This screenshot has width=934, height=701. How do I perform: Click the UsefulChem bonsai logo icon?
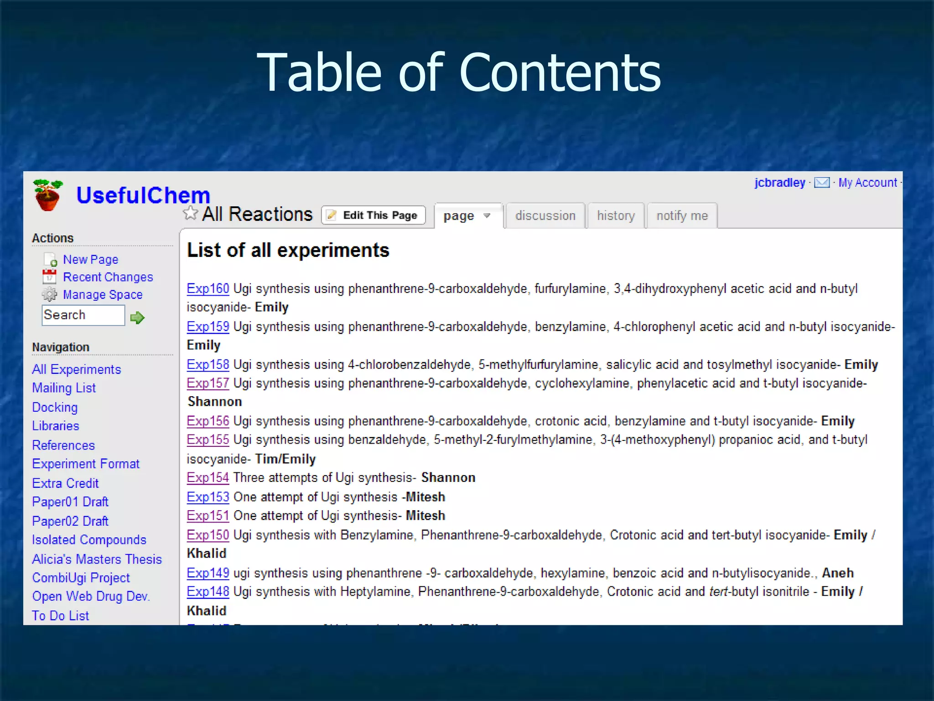point(48,195)
